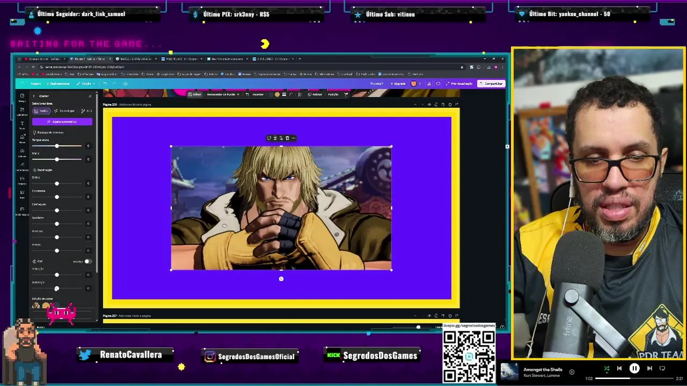Open the Arquivo menu

(35, 84)
